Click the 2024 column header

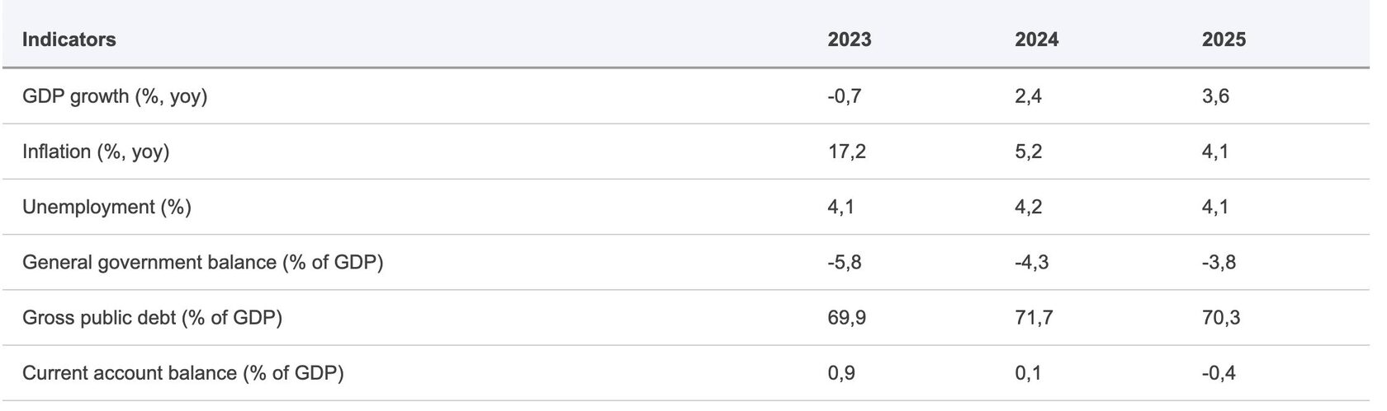[1036, 40]
